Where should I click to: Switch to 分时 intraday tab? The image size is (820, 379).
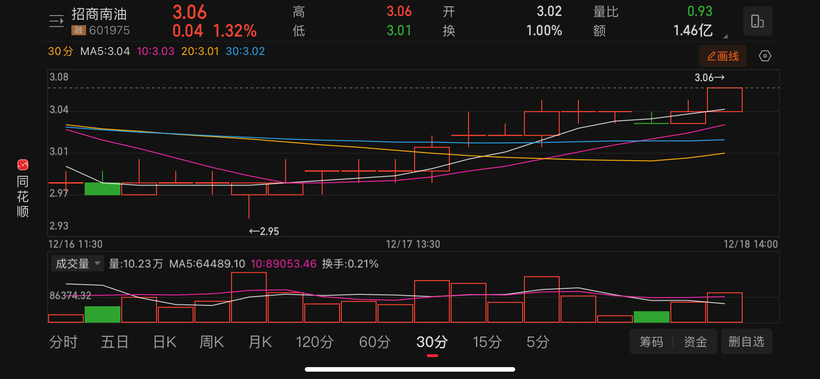click(63, 342)
